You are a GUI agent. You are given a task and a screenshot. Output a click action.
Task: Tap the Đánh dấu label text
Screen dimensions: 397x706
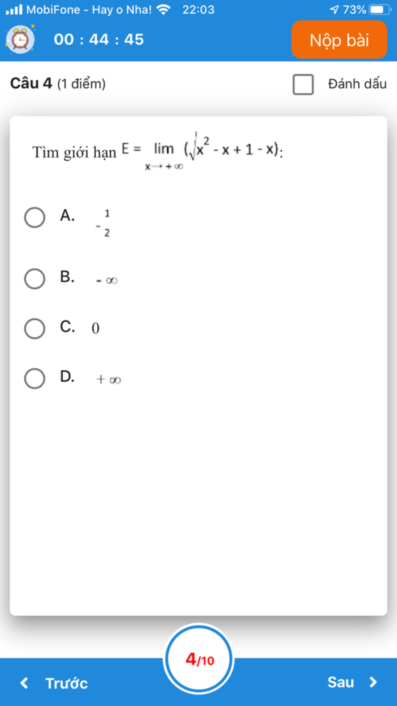point(357,84)
